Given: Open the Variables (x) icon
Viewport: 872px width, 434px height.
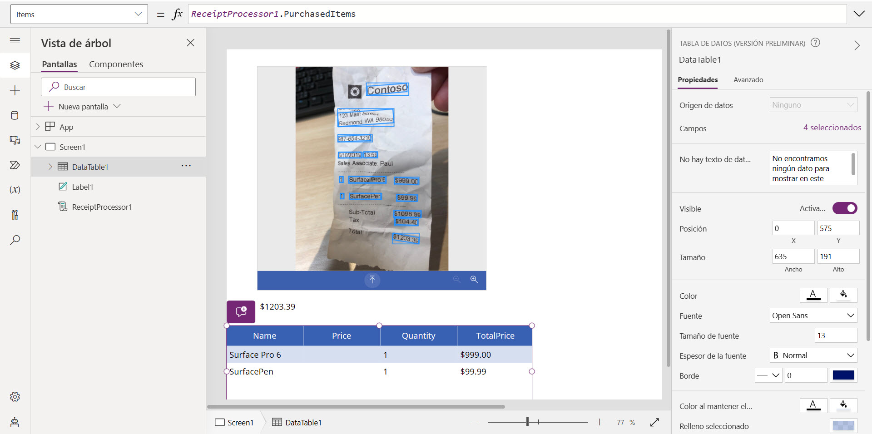Looking at the screenshot, I should (x=15, y=190).
